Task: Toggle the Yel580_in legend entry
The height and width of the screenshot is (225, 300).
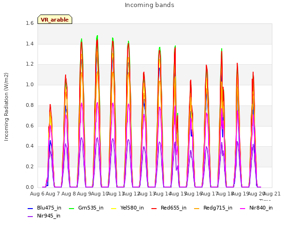Action: (x=127, y=208)
